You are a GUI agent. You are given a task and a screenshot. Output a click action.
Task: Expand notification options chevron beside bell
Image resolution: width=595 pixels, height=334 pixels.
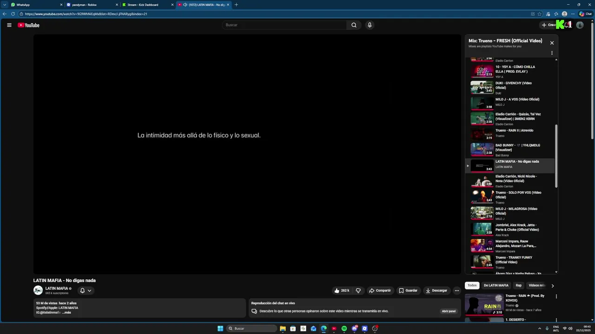click(89, 290)
